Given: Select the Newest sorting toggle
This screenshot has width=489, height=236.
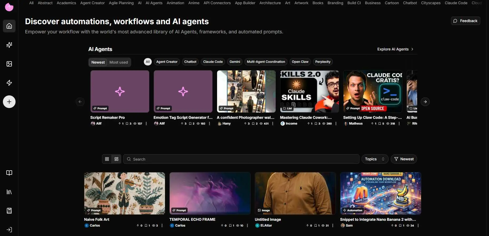Looking at the screenshot, I should (98, 62).
